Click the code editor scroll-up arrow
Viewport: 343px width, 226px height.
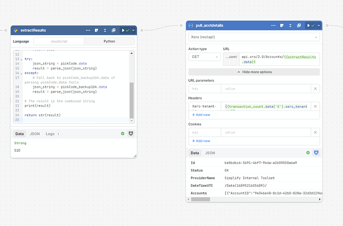point(131,53)
